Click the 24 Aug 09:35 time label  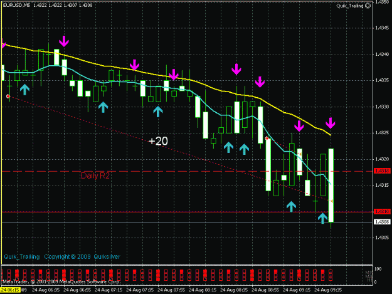(328, 290)
